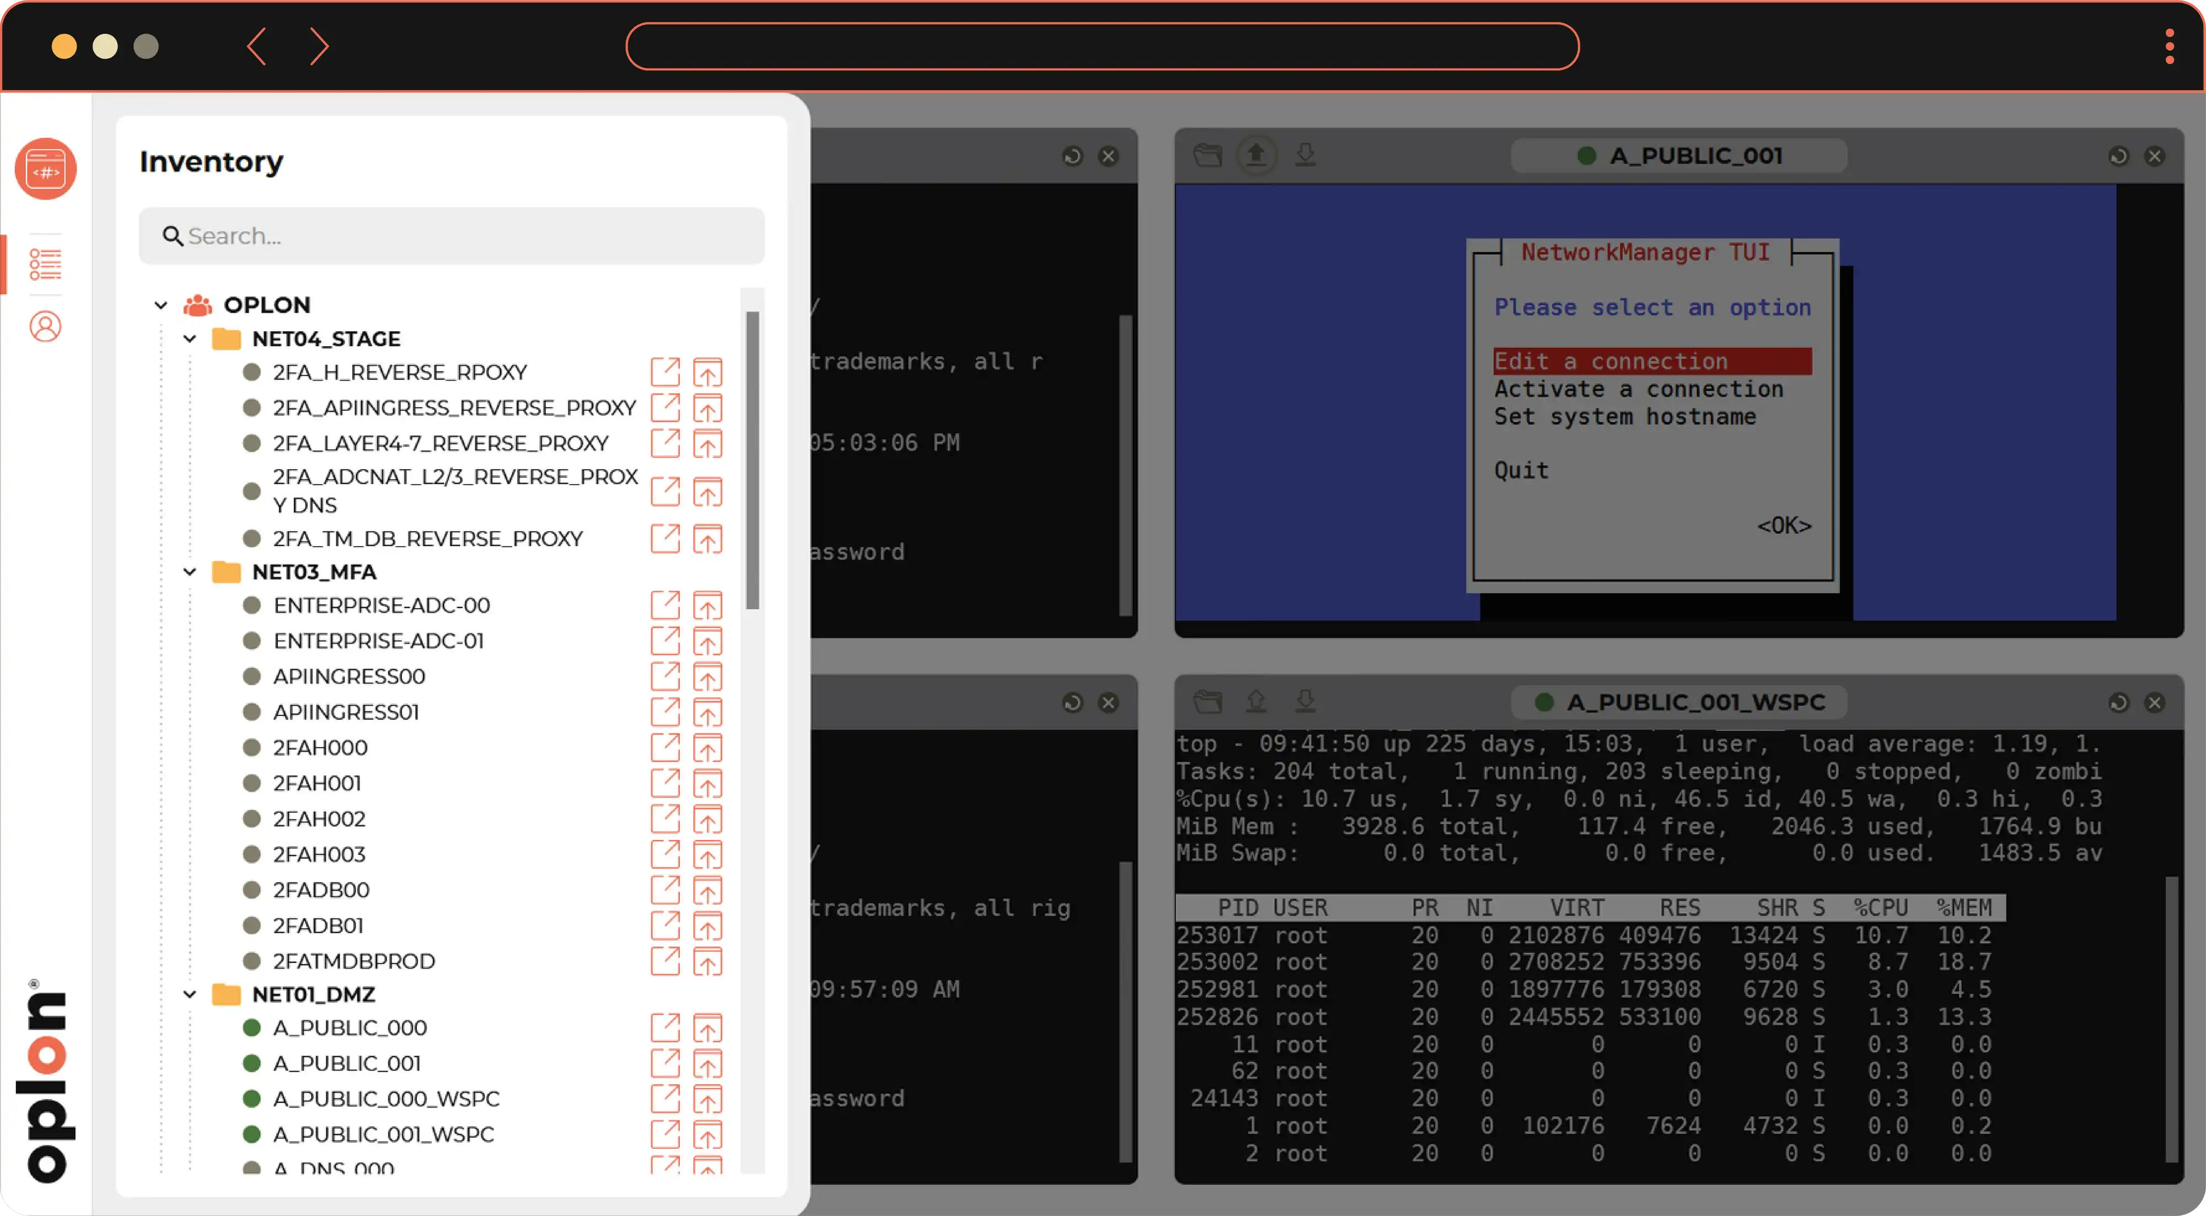Select the 2FAH003 host entry
2206x1216 pixels.
[319, 854]
